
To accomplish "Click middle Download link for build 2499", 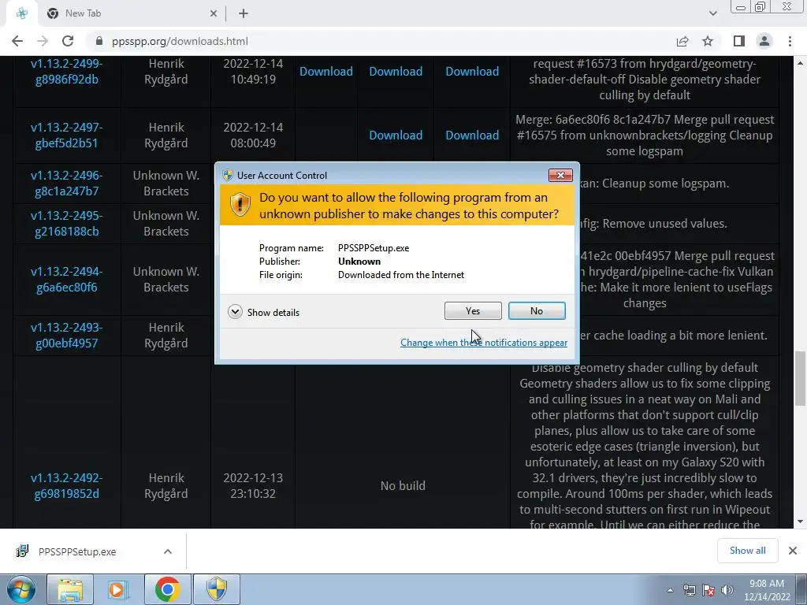I will [x=396, y=72].
